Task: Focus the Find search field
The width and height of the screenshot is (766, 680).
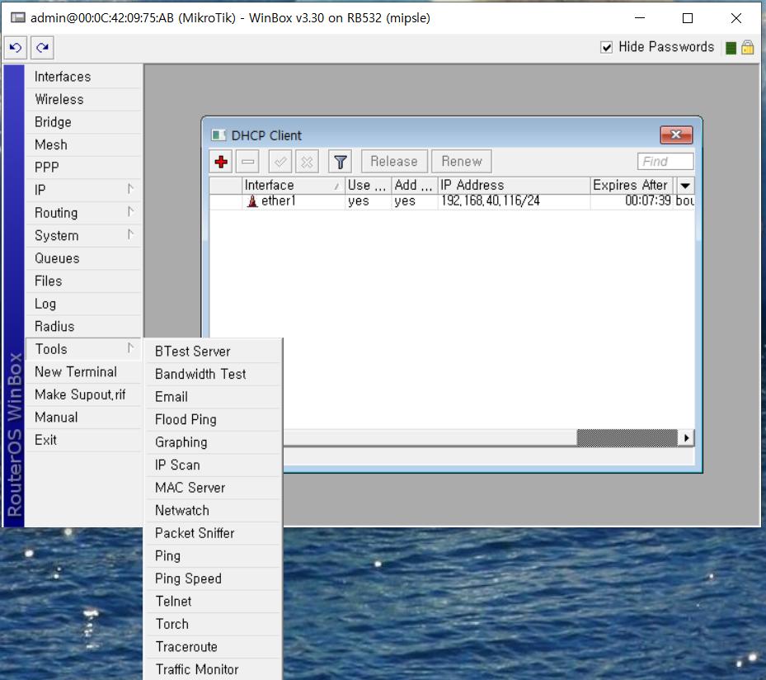Action: coord(665,161)
